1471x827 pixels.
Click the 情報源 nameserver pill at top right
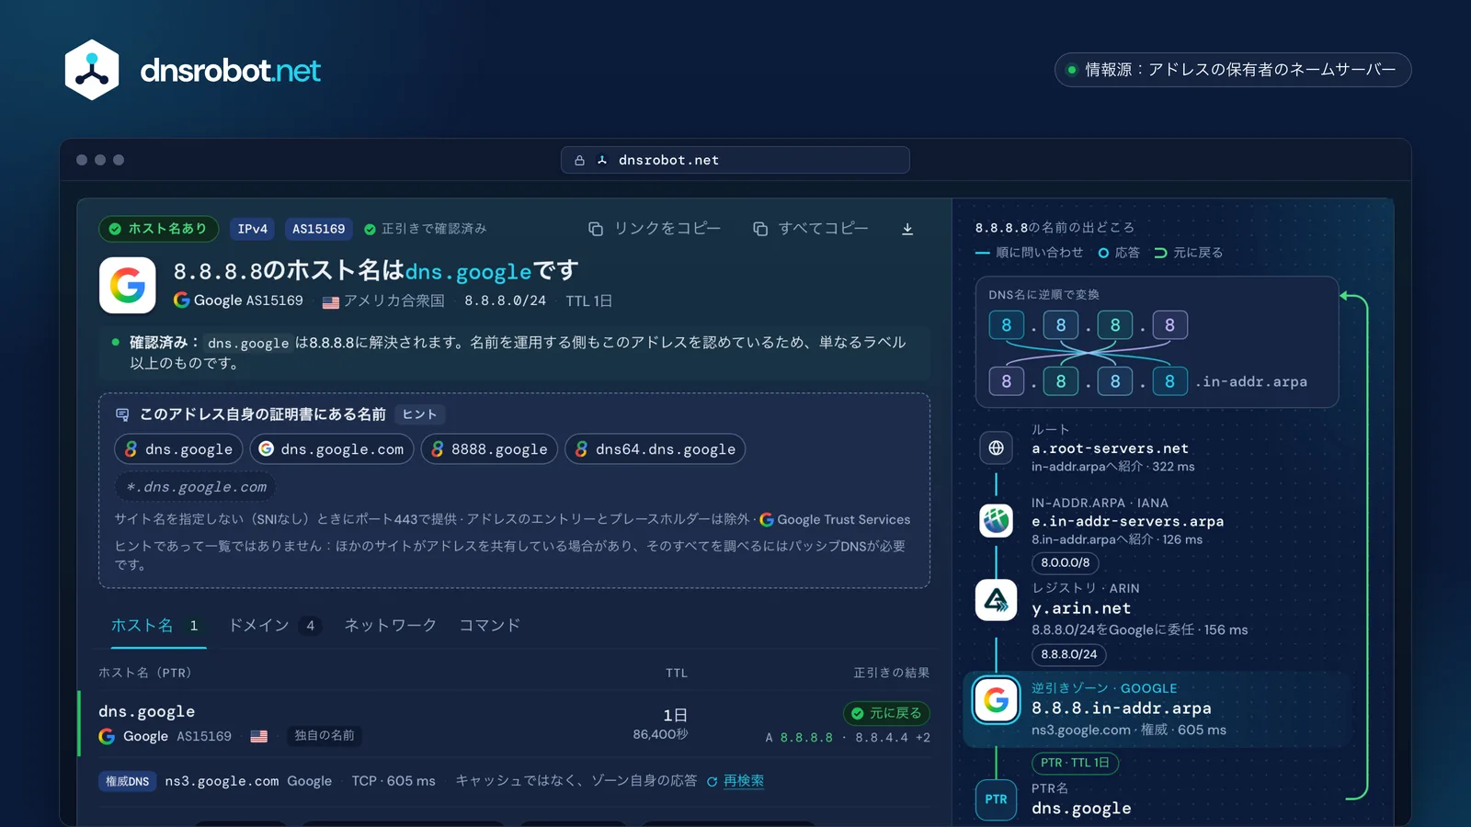pyautogui.click(x=1233, y=70)
